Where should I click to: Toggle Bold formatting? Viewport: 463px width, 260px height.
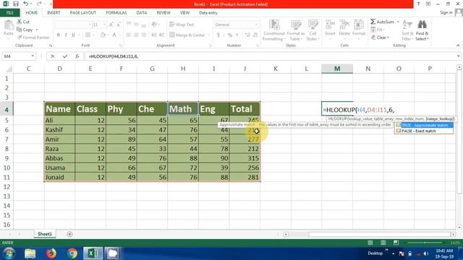point(59,35)
